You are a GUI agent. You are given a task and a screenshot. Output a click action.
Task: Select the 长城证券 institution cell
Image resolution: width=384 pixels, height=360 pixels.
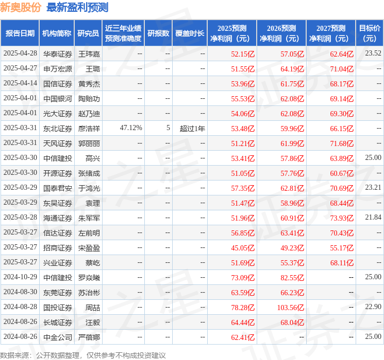58,322
